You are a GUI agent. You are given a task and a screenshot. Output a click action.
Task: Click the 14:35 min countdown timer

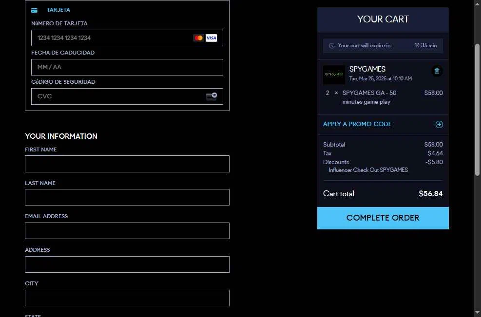pyautogui.click(x=425, y=45)
